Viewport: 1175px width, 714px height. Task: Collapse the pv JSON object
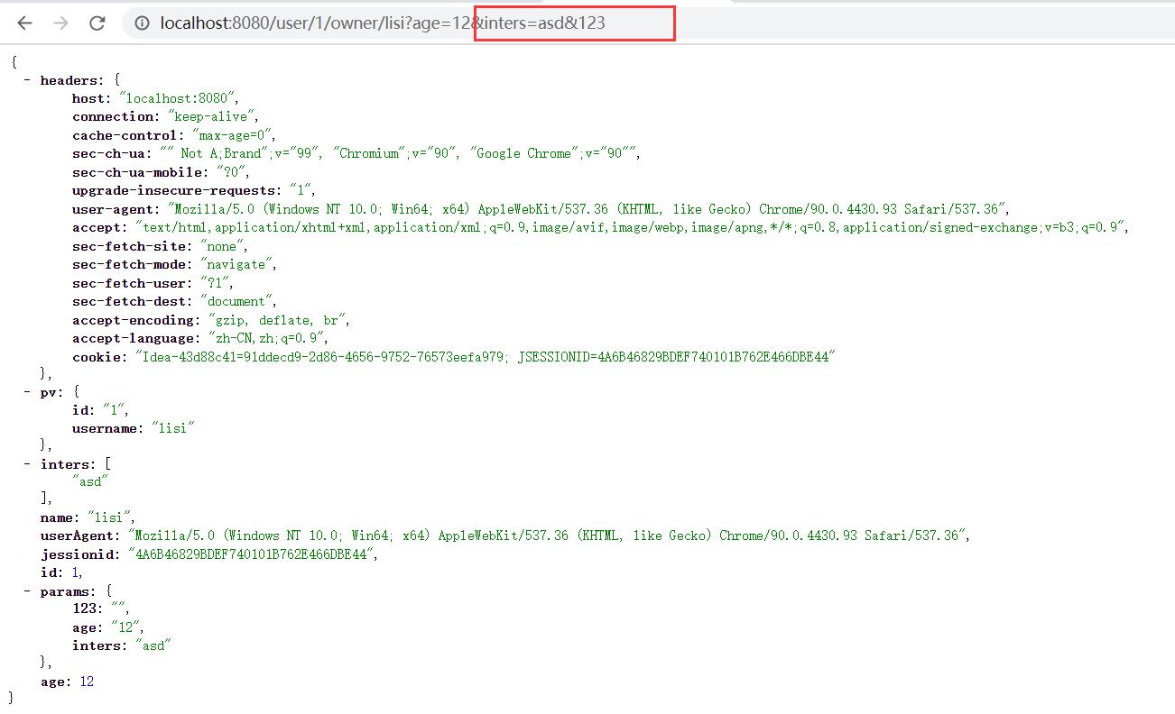pos(27,391)
